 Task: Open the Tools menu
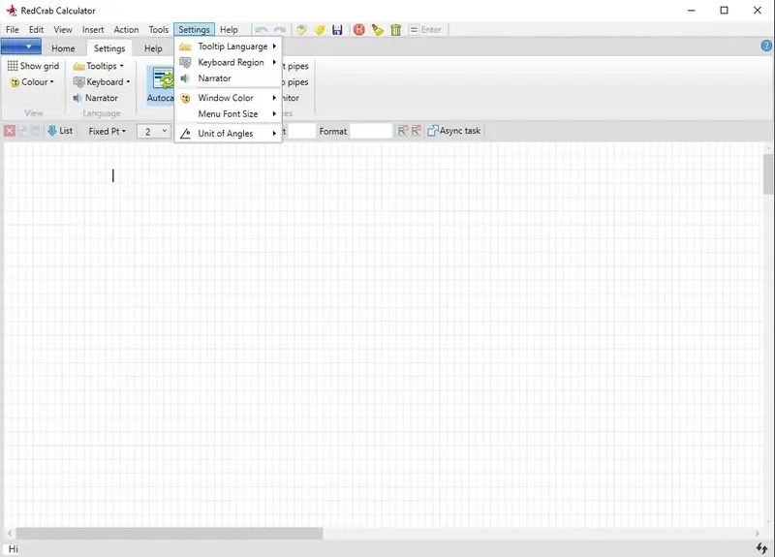tap(159, 30)
